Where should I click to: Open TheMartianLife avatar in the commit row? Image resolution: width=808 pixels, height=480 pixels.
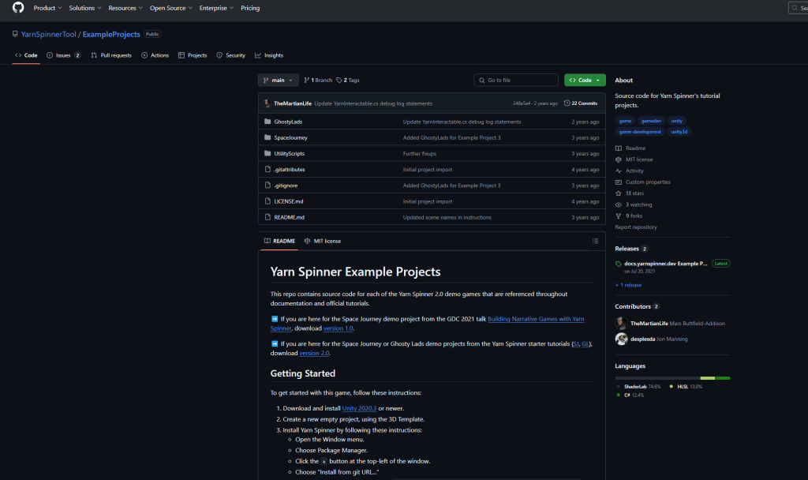(267, 103)
